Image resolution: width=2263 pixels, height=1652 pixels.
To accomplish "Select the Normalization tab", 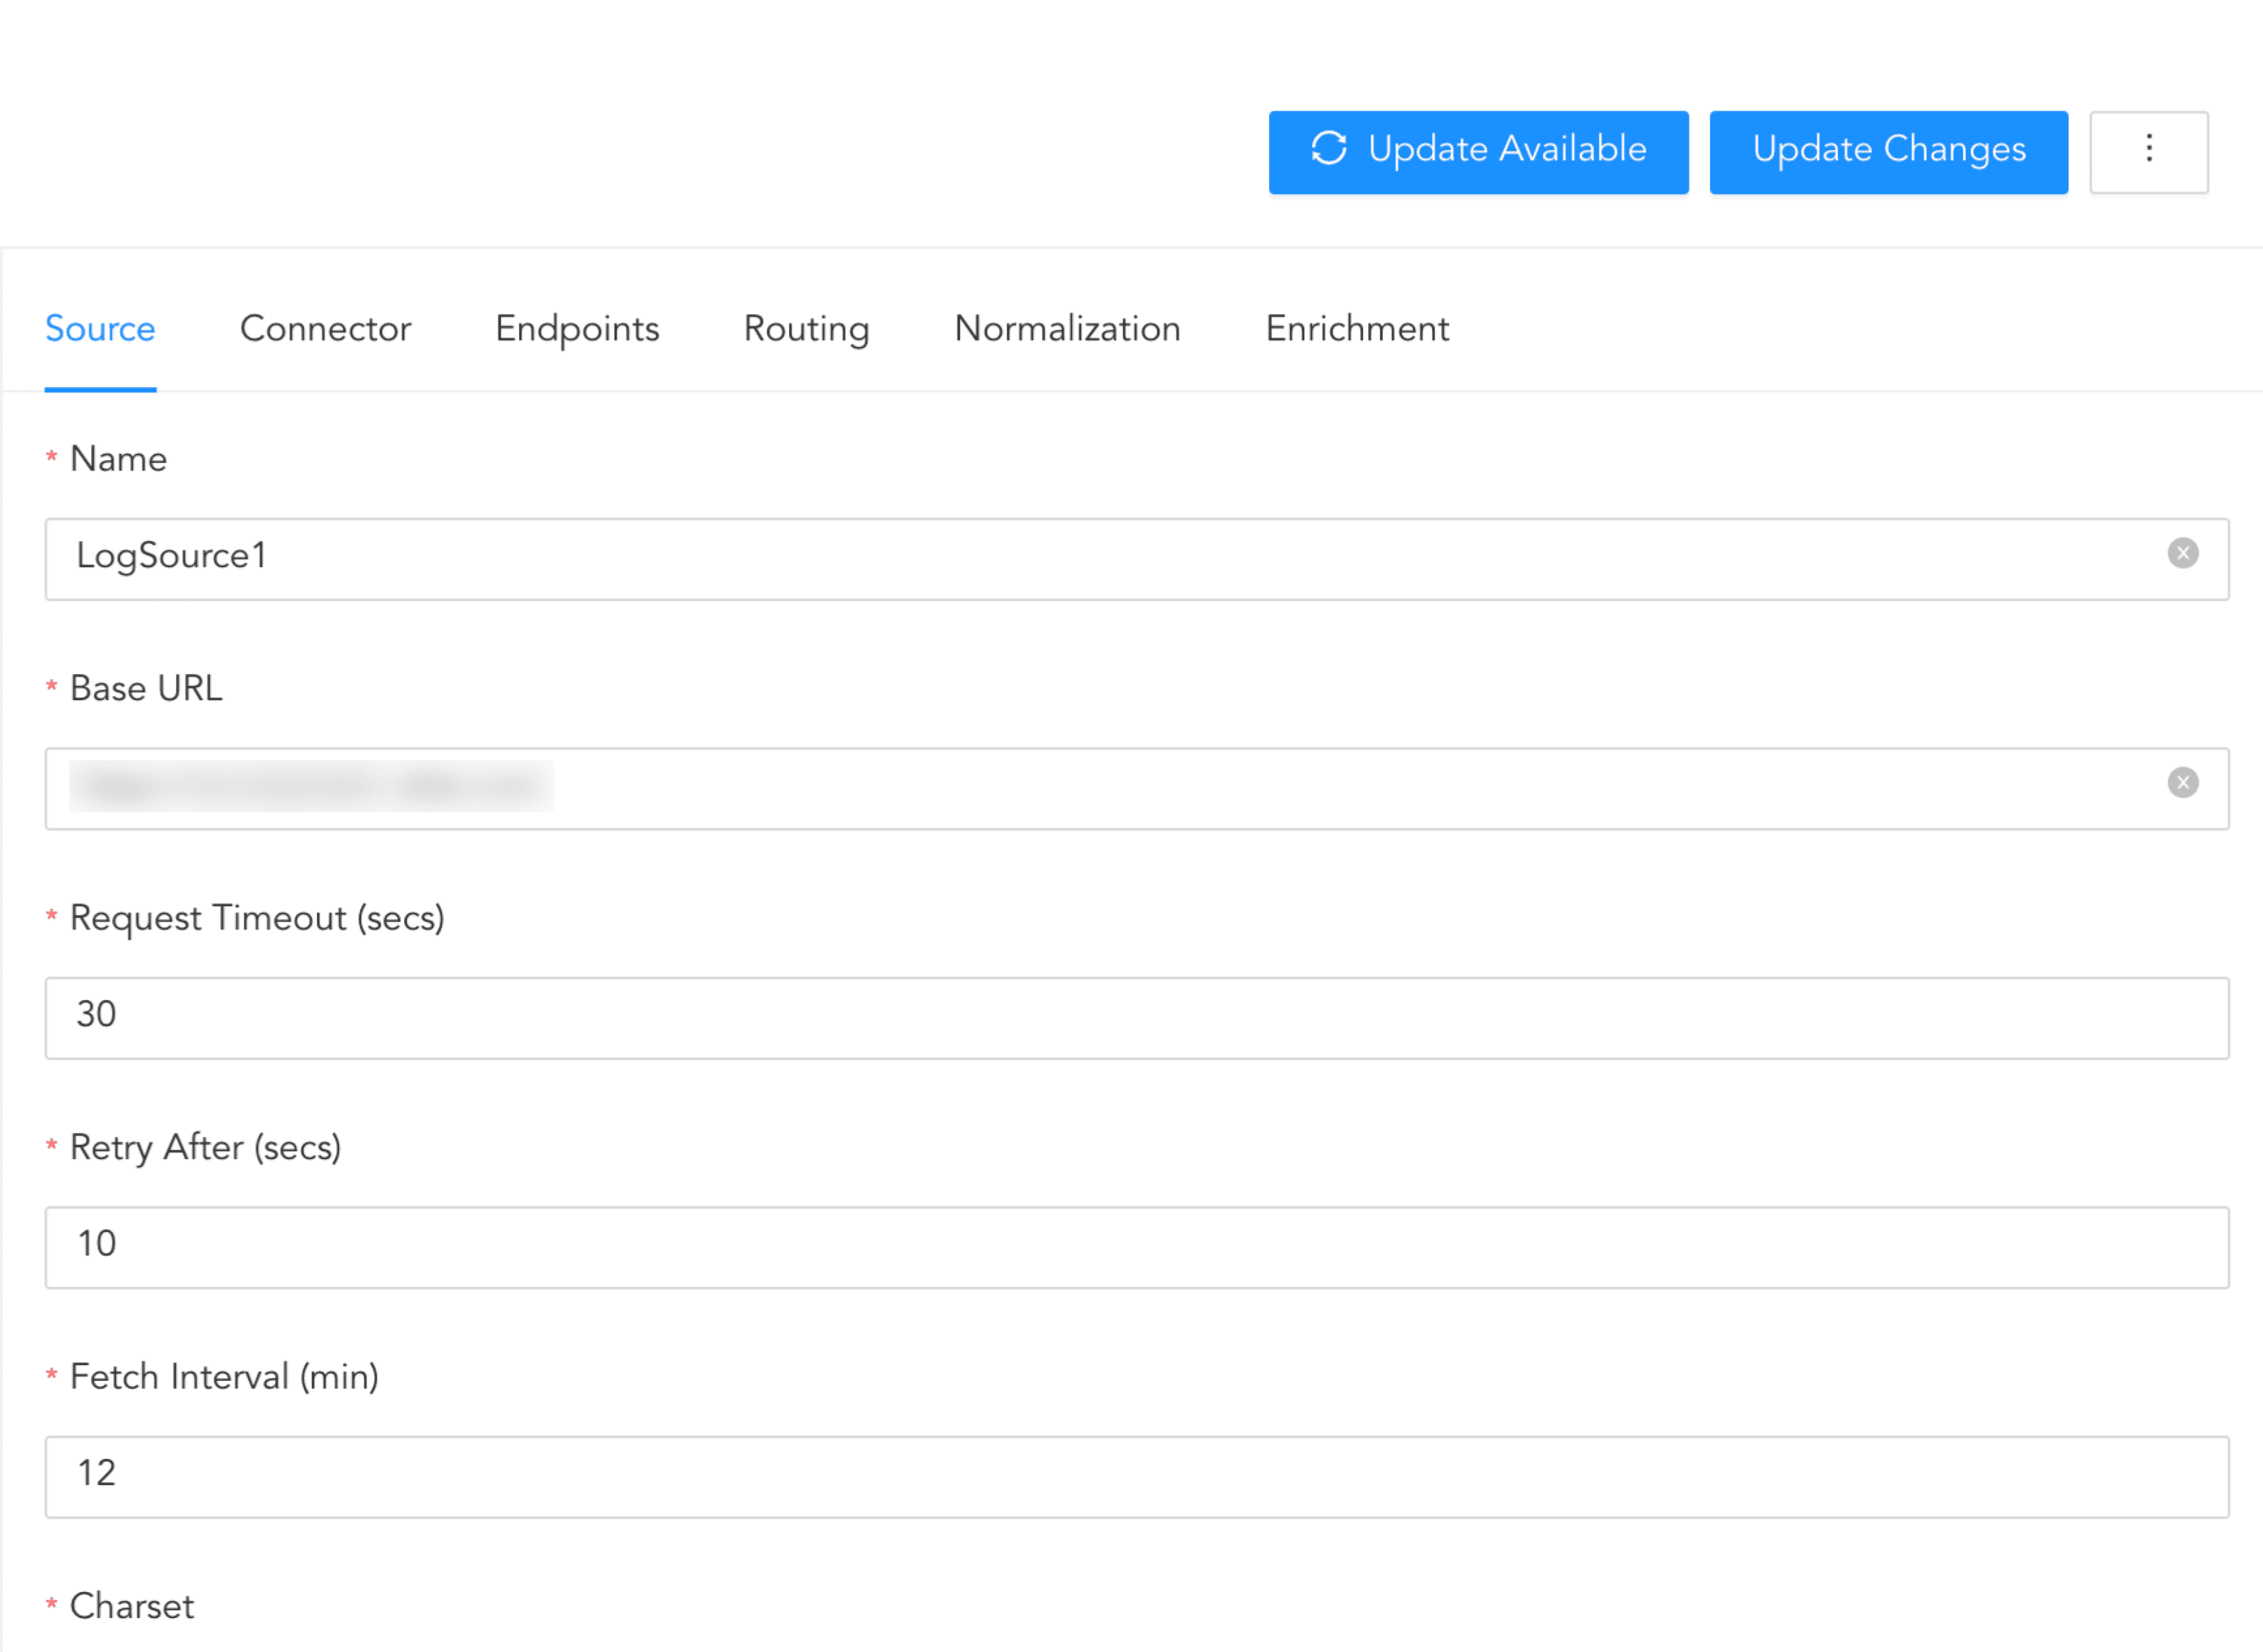I will coord(1068,329).
